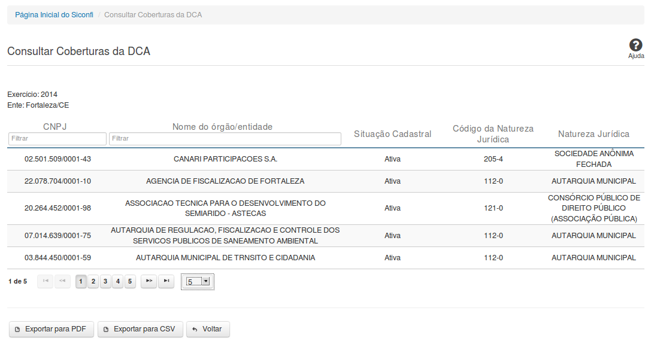
Task: Export table with Exportar para CSV
Action: pyautogui.click(x=140, y=329)
